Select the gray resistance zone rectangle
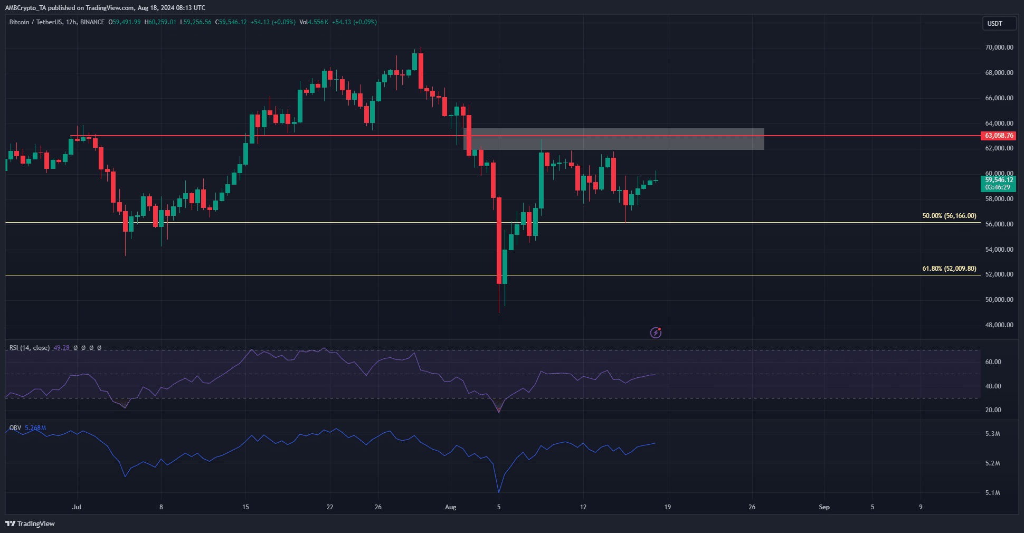1024x533 pixels. (x=614, y=139)
